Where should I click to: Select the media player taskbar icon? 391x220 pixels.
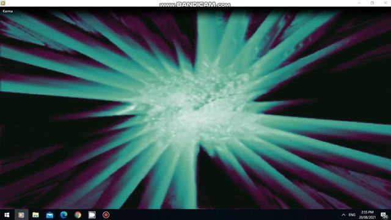click(21, 215)
